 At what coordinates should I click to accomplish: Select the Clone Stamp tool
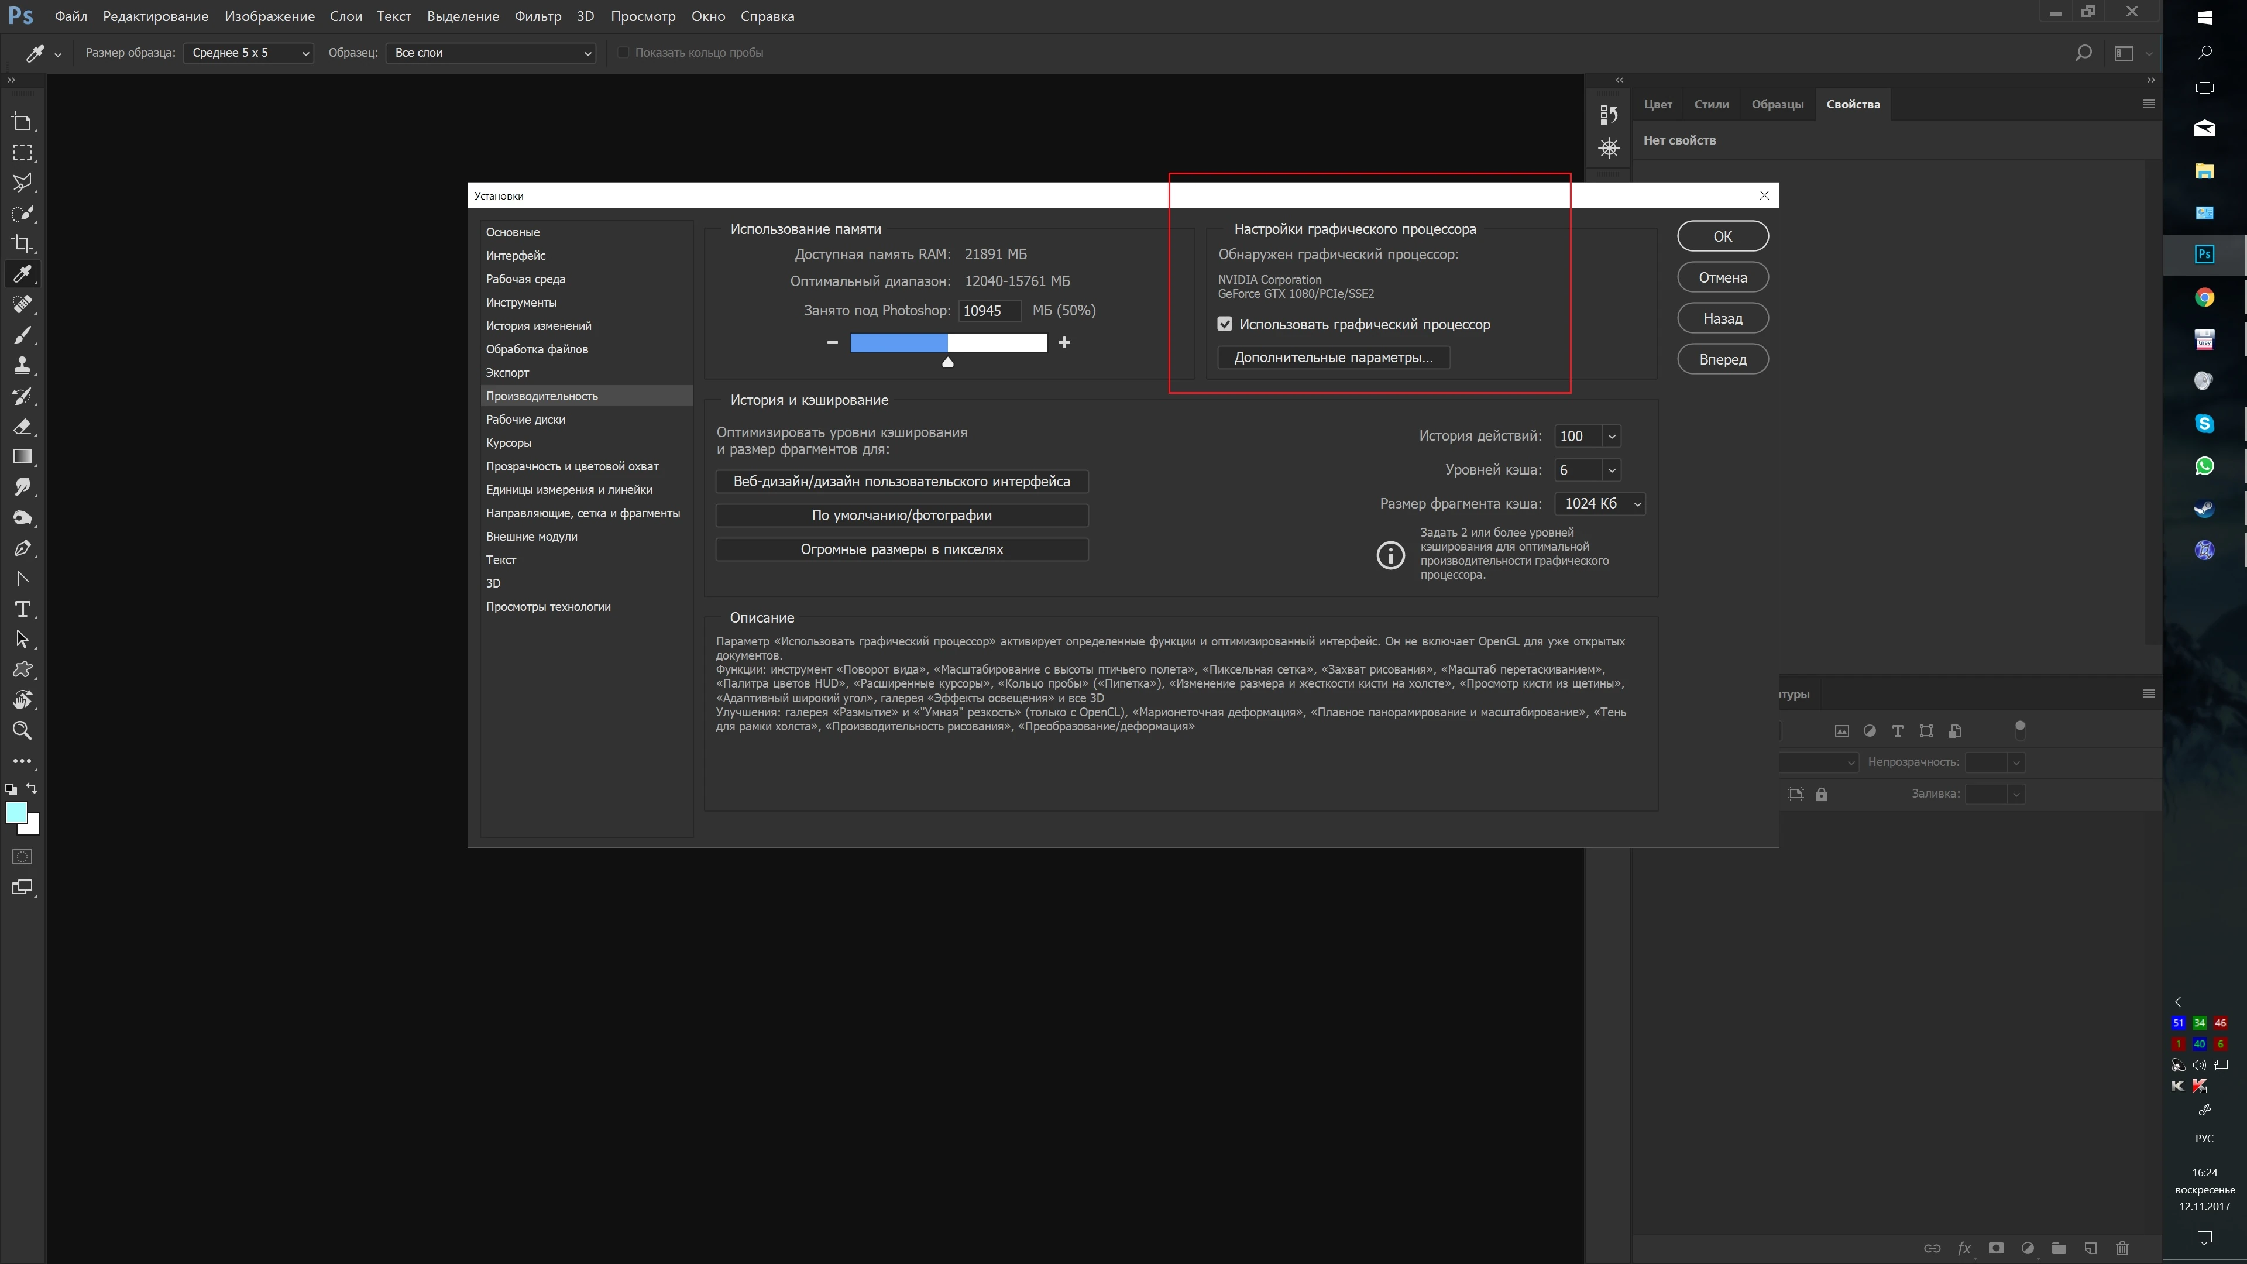click(22, 366)
